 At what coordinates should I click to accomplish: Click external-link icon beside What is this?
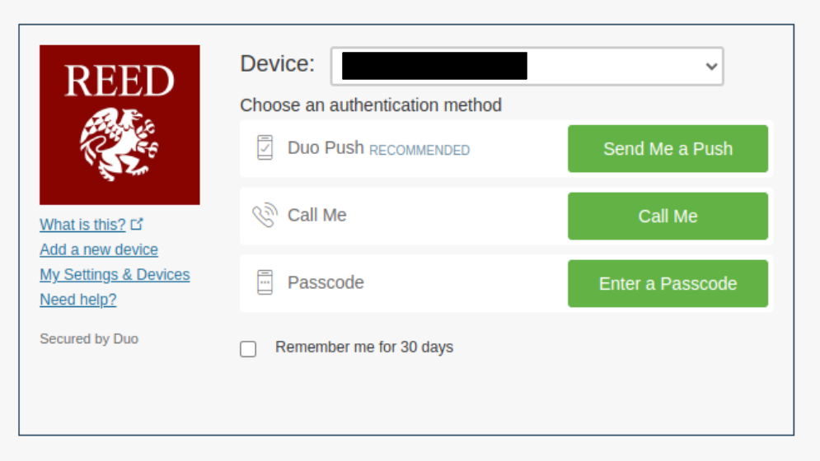point(138,224)
